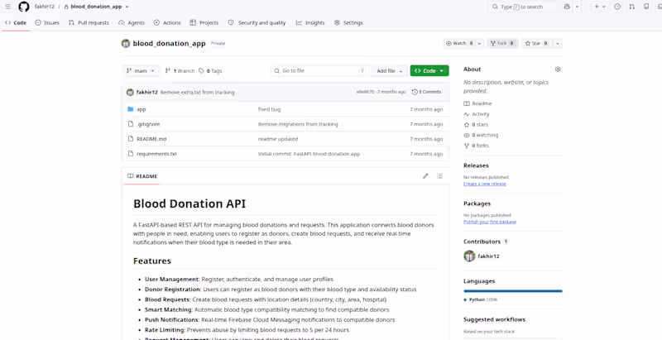
Task: Open the Projects tab
Action: pyautogui.click(x=204, y=23)
